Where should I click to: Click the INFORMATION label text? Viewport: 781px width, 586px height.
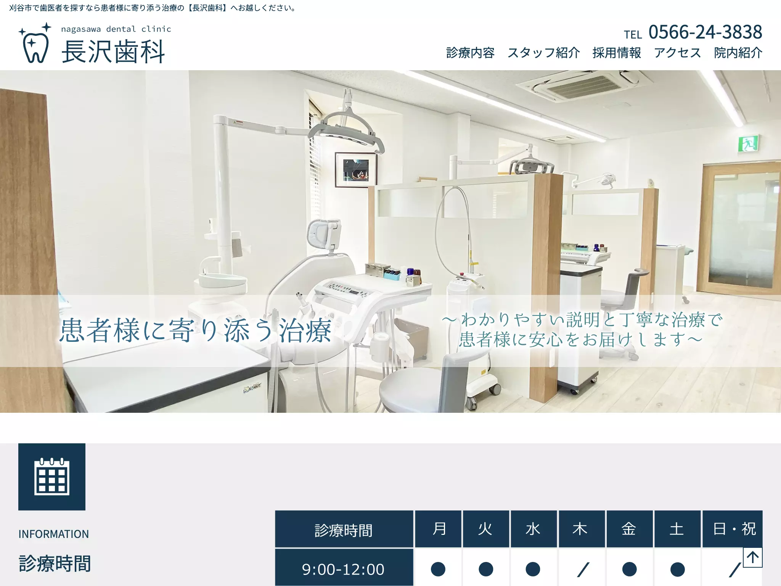click(53, 534)
